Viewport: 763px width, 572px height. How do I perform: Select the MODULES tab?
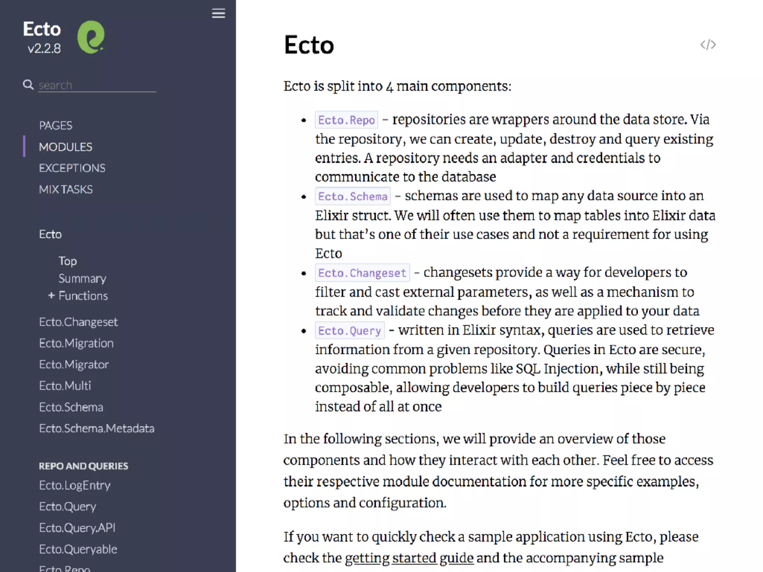(66, 147)
